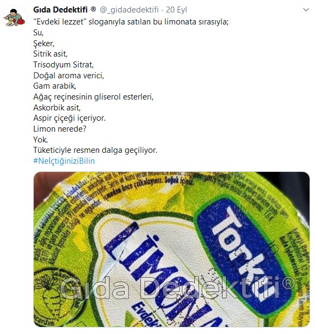
Task: Click the "Limon nerede?" text line
Action: click(60, 129)
